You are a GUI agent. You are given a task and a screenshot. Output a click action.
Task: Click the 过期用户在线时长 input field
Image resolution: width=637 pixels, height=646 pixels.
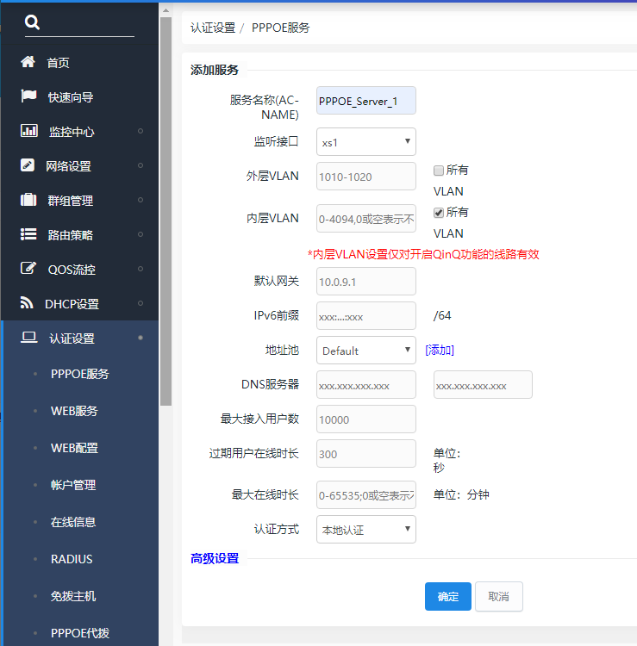366,454
